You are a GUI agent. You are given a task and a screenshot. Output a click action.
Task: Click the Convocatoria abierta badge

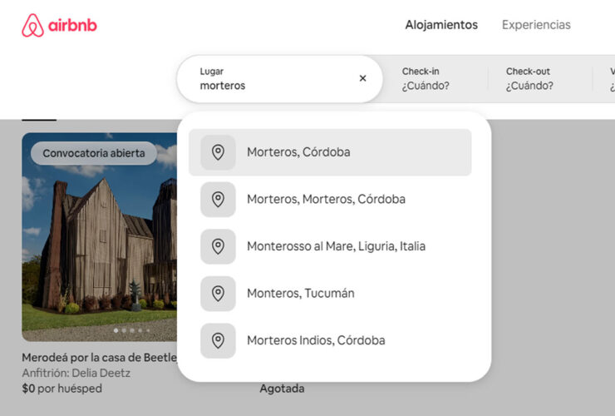tap(94, 153)
